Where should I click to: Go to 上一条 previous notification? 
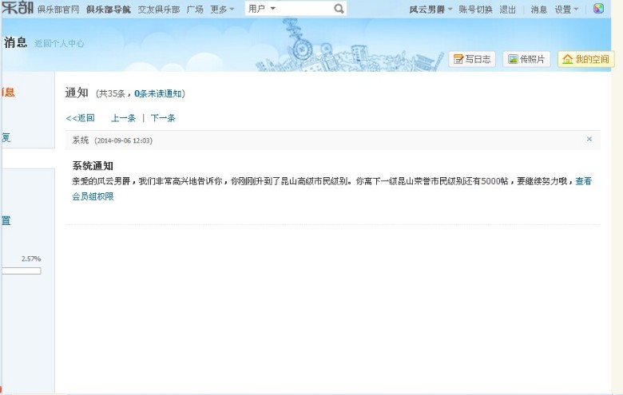pos(123,118)
